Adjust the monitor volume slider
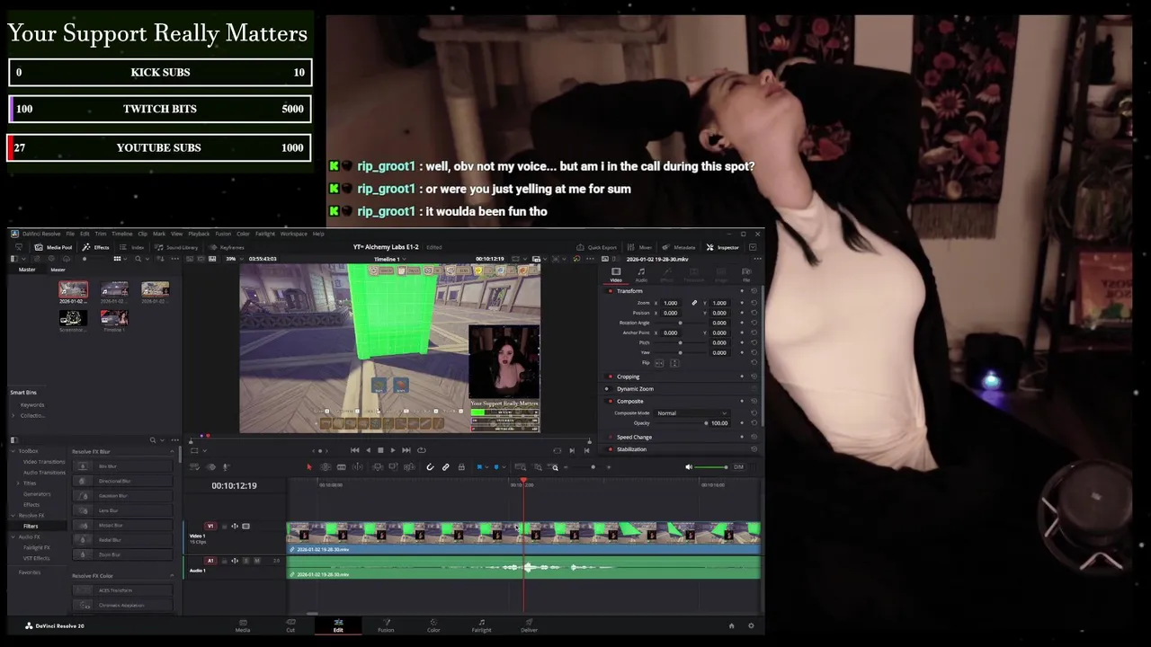Viewport: 1151px width, 647px height. tap(711, 467)
